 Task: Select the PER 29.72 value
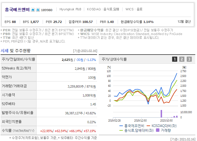[54, 22]
